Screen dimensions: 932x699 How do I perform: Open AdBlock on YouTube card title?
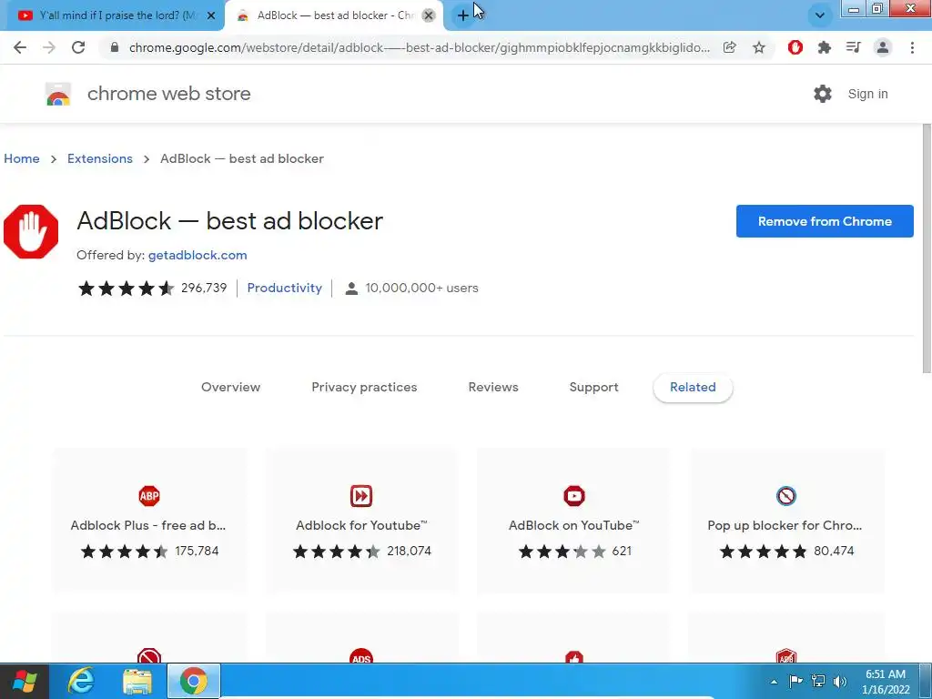(574, 525)
